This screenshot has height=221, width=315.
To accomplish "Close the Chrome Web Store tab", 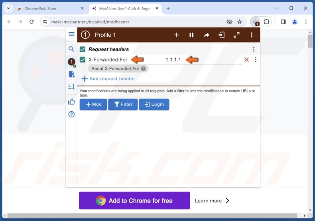I will coord(83,8).
